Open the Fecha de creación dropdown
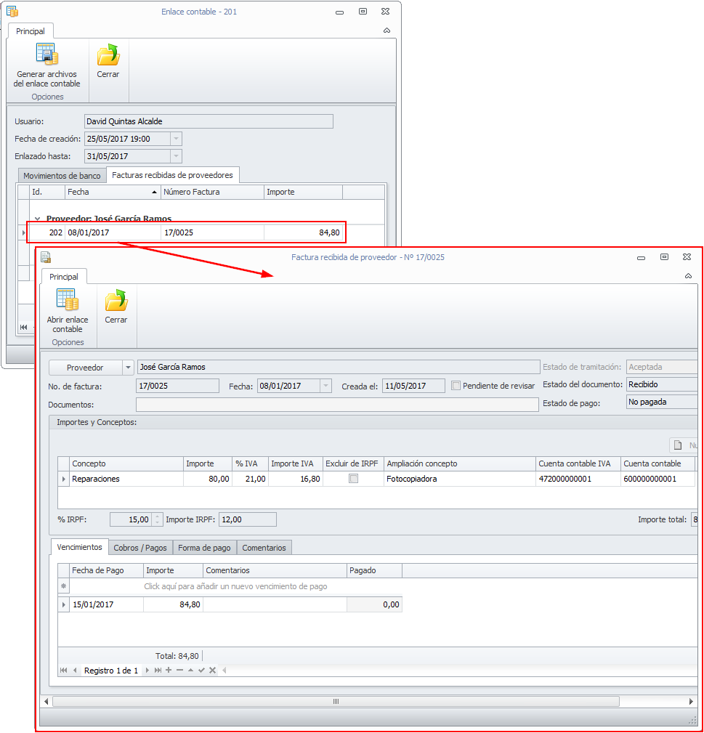The width and height of the screenshot is (704, 733). (x=176, y=139)
